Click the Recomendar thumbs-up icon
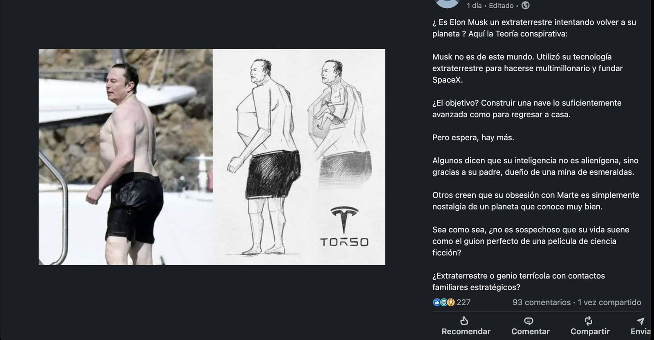654x340 pixels. point(464,320)
